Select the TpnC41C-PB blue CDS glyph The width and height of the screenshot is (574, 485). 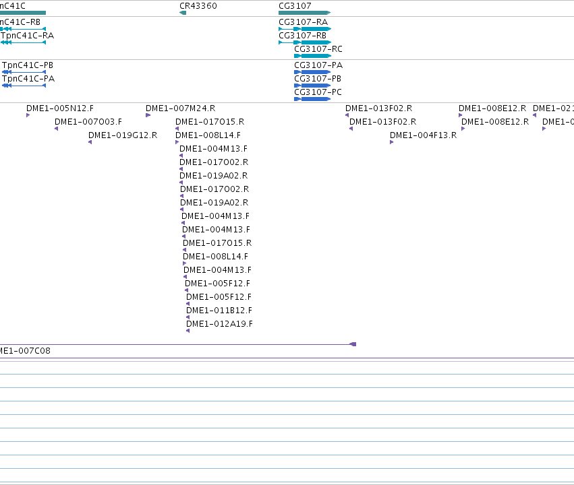24,72
